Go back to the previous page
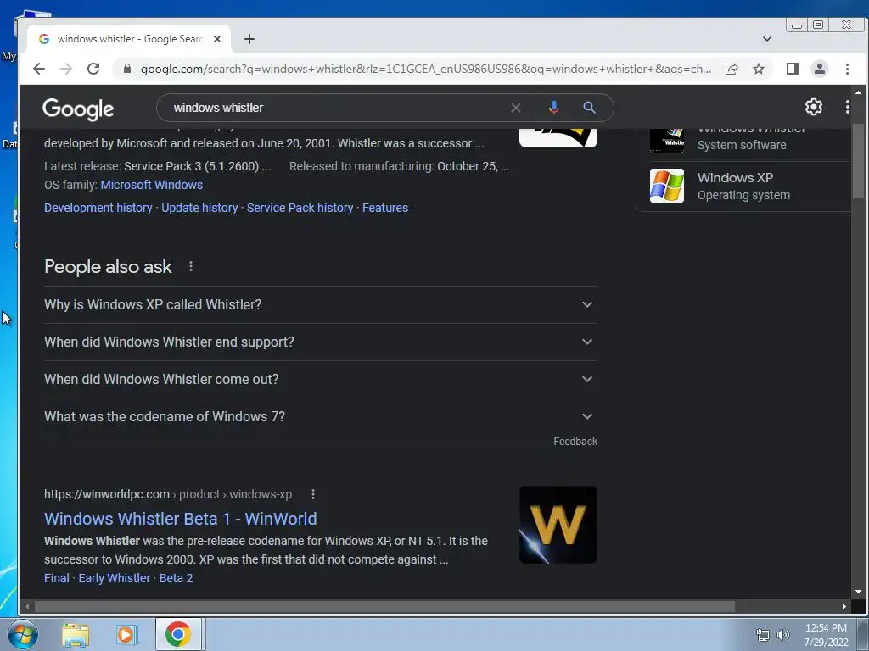This screenshot has height=651, width=869. point(39,69)
